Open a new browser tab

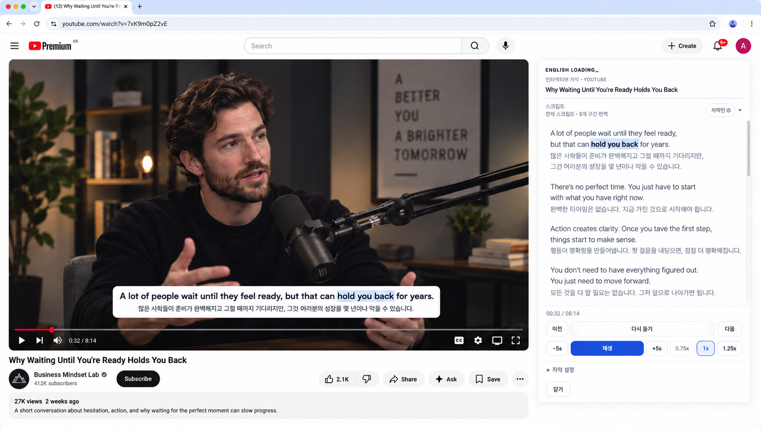coord(140,6)
